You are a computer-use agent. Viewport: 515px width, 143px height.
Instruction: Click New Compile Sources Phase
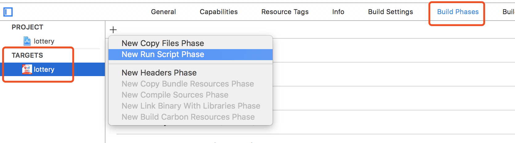tap(175, 95)
